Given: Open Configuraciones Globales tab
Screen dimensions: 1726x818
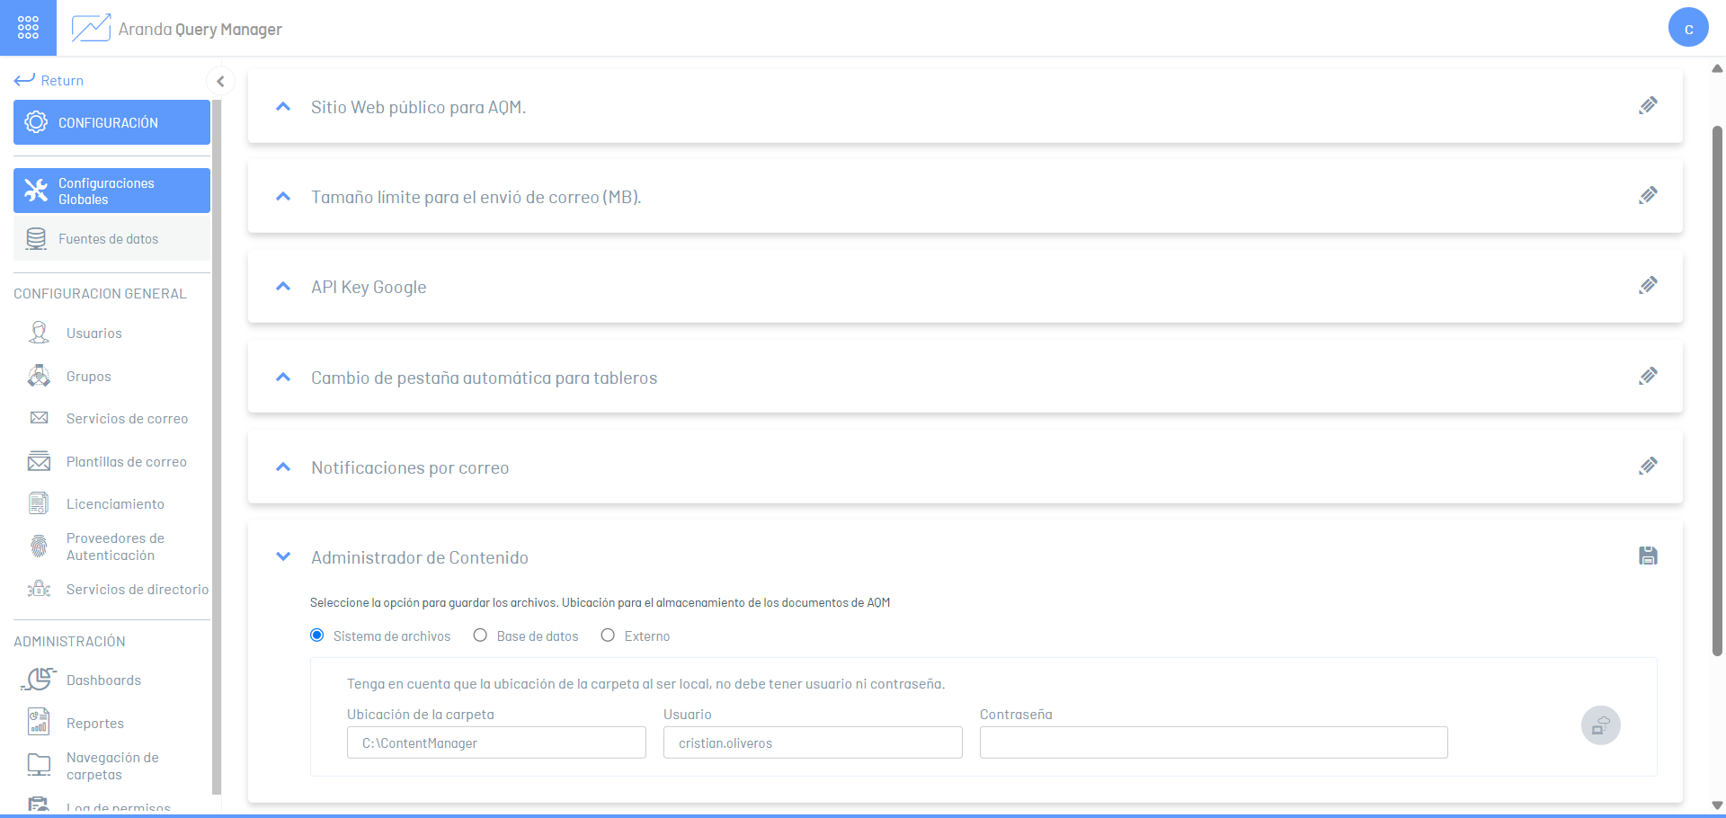Looking at the screenshot, I should (x=111, y=191).
